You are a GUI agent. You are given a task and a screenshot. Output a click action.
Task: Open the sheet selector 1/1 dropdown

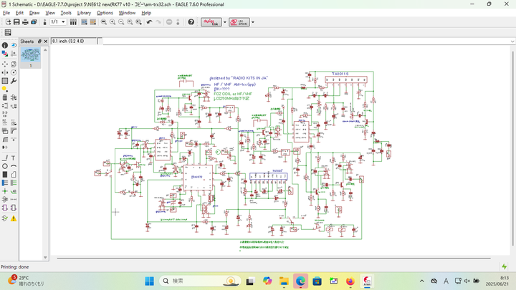click(x=63, y=22)
